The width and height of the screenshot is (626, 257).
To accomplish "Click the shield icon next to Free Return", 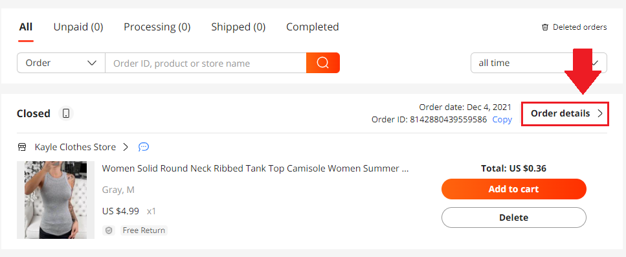I will tap(109, 230).
